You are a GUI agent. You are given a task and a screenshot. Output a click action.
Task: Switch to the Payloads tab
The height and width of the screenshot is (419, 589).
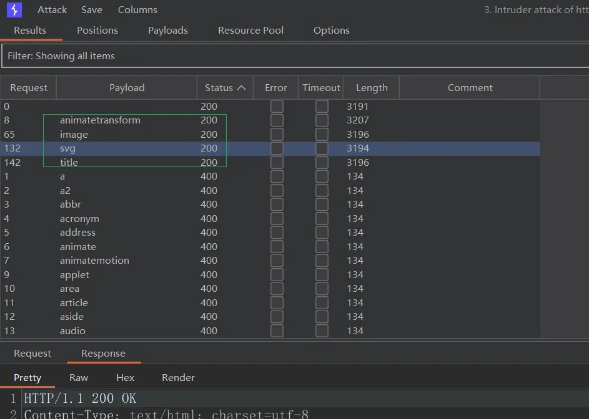[x=168, y=31]
